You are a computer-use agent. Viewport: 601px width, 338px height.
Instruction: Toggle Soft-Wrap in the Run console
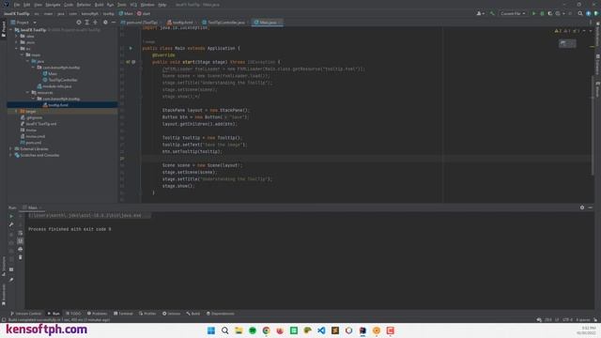click(x=21, y=233)
